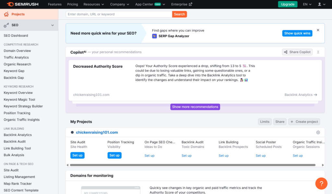The height and width of the screenshot is (194, 332).
Task: Open Traffic Analytics in sidebar
Action: [16, 58]
